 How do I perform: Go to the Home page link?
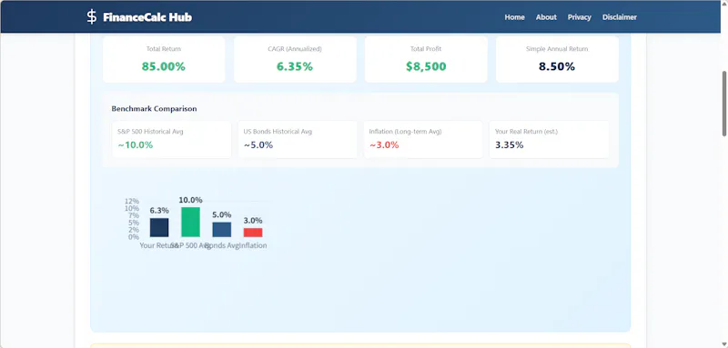coord(514,17)
